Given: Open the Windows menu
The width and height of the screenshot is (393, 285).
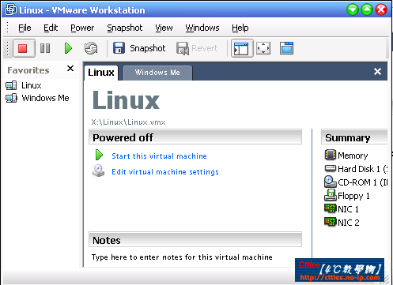Looking at the screenshot, I should click(x=202, y=28).
